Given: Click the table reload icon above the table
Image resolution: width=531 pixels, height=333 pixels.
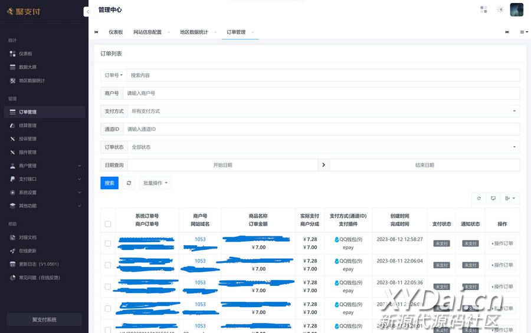Looking at the screenshot, I should click(478, 199).
